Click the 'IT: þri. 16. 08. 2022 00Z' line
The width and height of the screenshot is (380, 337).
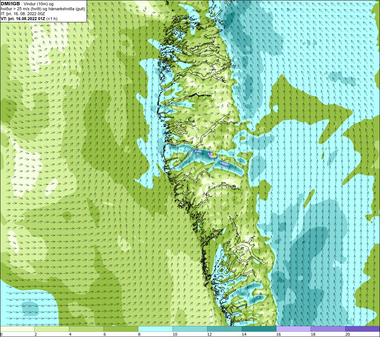click(x=23, y=14)
